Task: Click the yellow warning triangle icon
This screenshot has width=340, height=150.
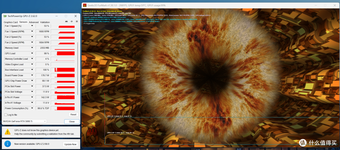Action: [8, 131]
